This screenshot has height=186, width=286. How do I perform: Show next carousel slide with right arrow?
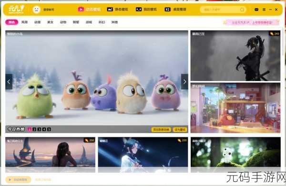(184, 82)
